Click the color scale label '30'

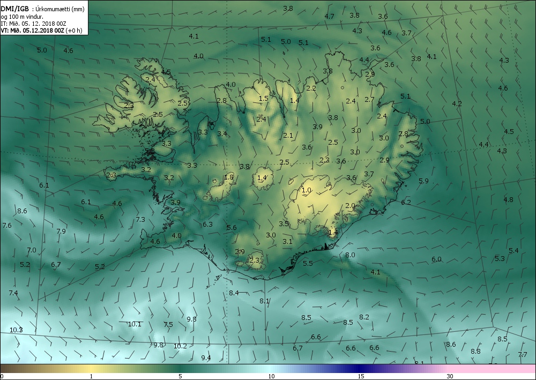pos(450,377)
